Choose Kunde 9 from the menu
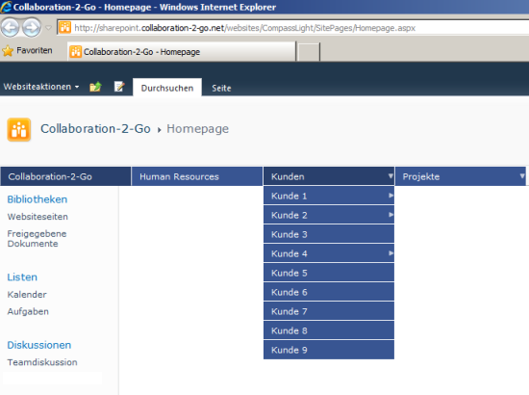The height and width of the screenshot is (395, 529). 329,350
